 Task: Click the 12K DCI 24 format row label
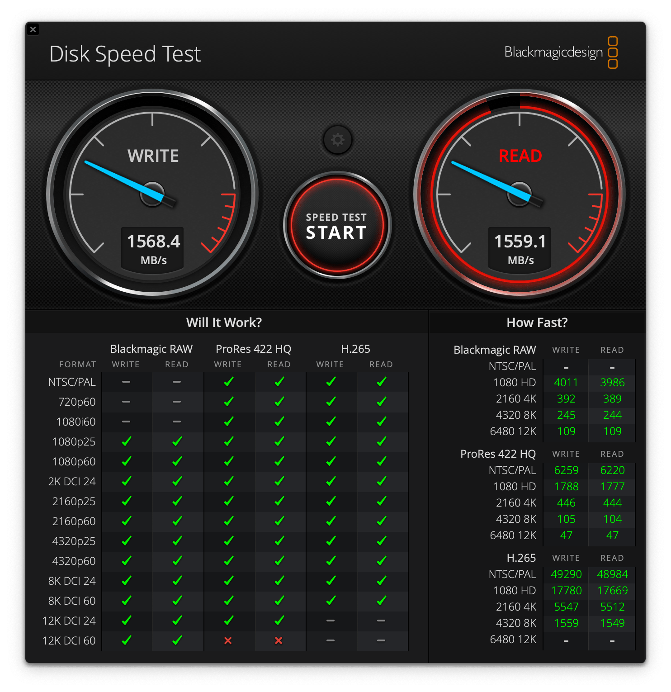pos(69,621)
